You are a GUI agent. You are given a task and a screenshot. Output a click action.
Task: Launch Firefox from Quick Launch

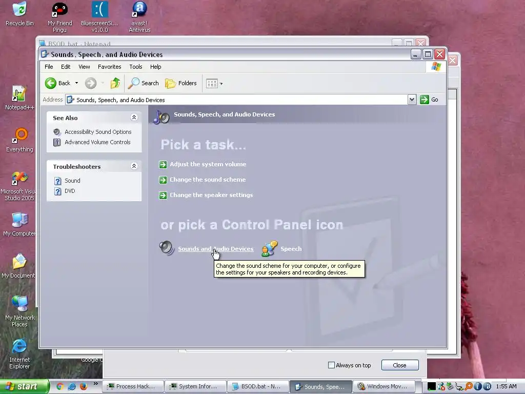click(x=84, y=386)
